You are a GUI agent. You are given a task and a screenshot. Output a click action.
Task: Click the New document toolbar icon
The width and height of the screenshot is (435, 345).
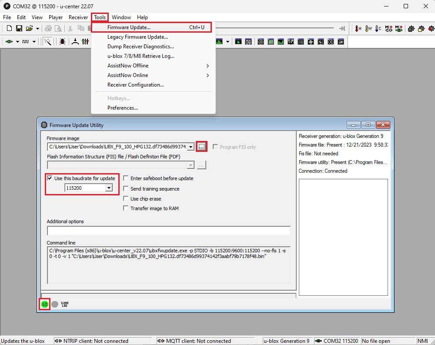(9, 29)
